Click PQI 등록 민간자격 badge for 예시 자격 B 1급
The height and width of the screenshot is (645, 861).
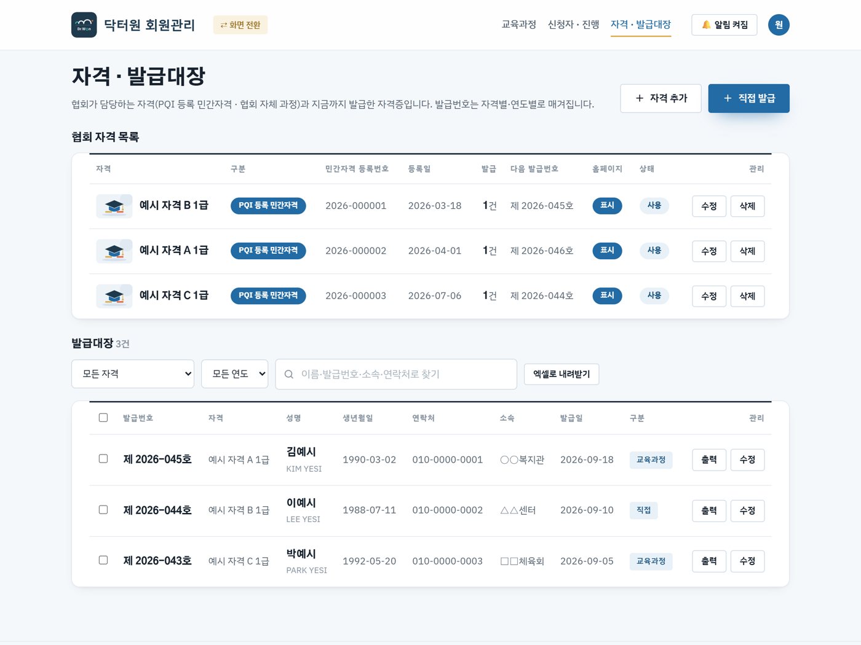[x=268, y=206]
